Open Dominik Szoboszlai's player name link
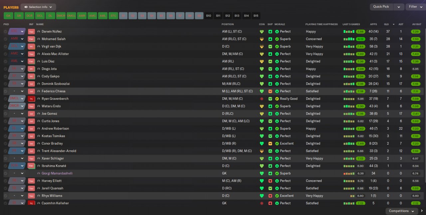Image resolution: width=426 pixels, height=215 pixels. [56, 84]
